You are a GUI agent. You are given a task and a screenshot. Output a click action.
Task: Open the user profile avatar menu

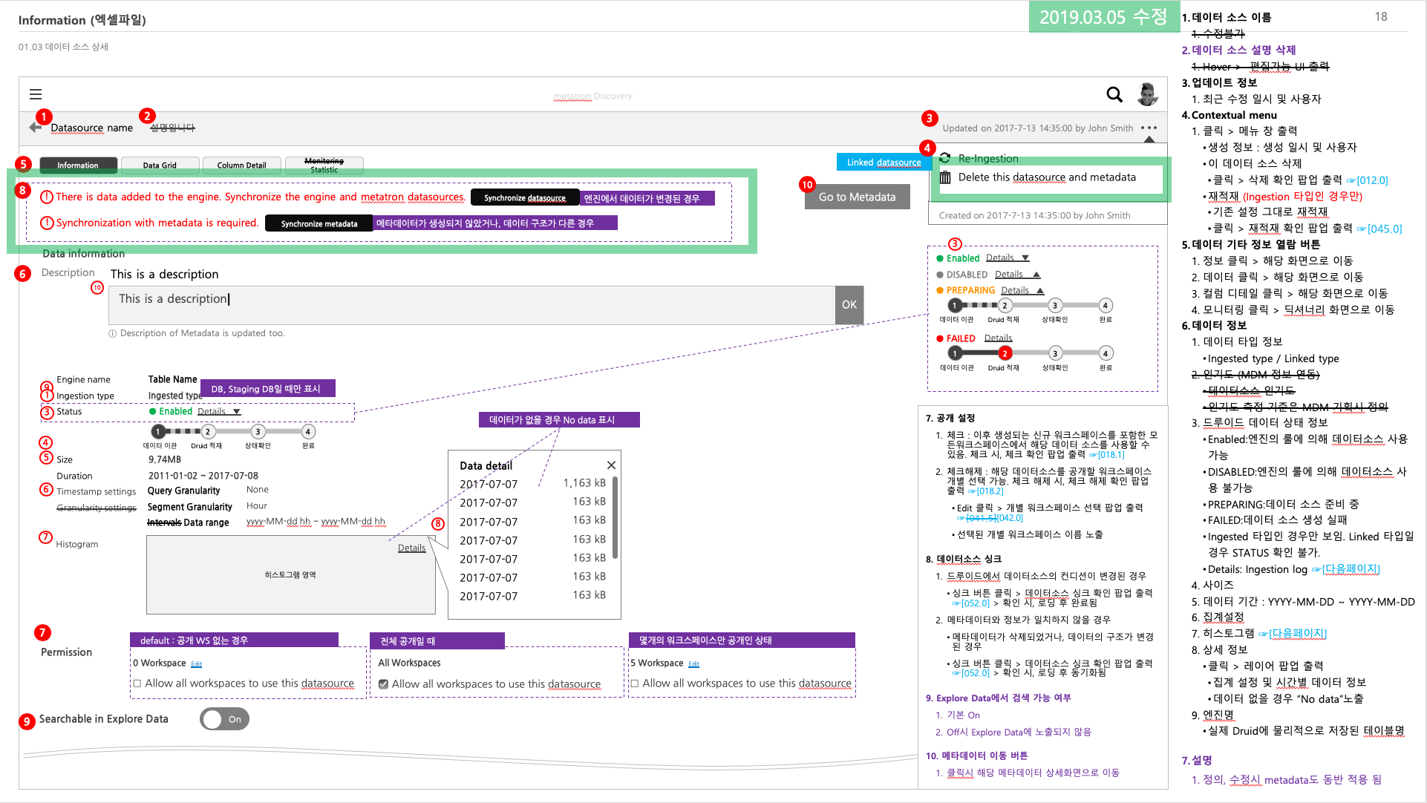coord(1147,94)
